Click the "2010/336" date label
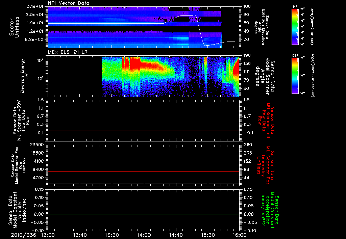346x239 pixels. tap(23, 235)
